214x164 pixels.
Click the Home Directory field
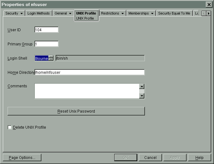point(90,72)
